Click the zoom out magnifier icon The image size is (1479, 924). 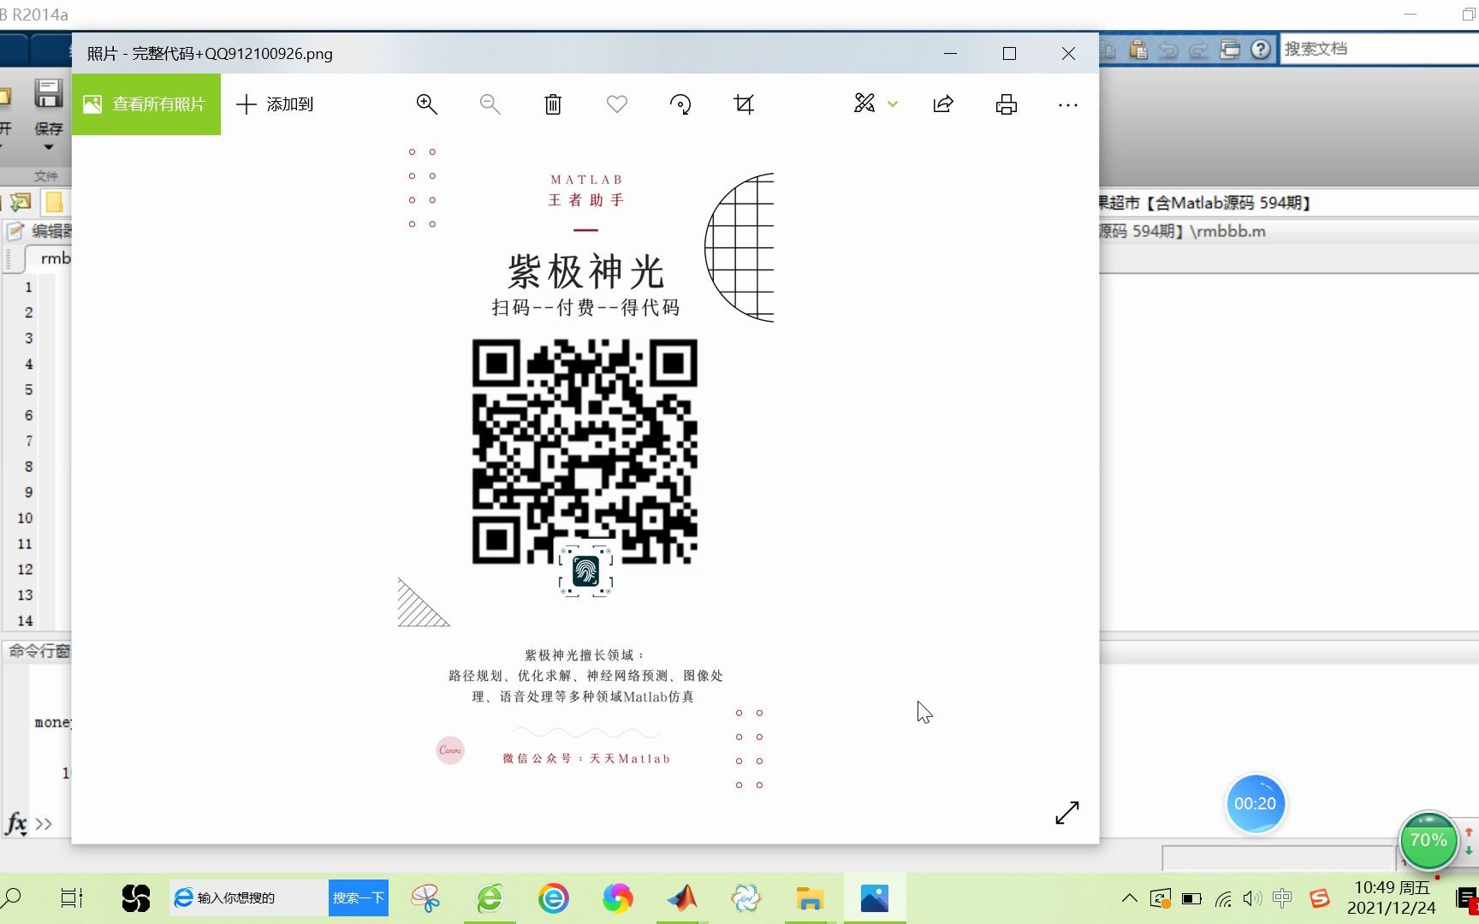(490, 104)
